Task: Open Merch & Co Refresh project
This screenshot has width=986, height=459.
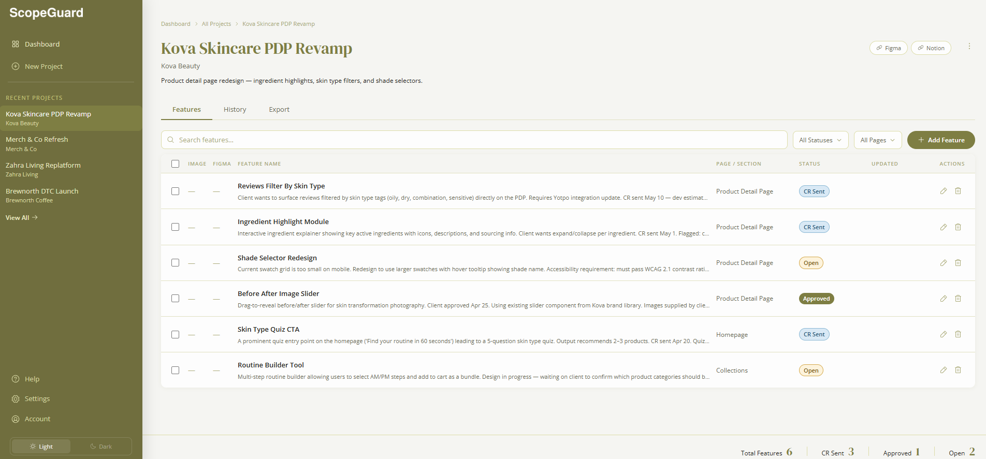Action: [71, 144]
